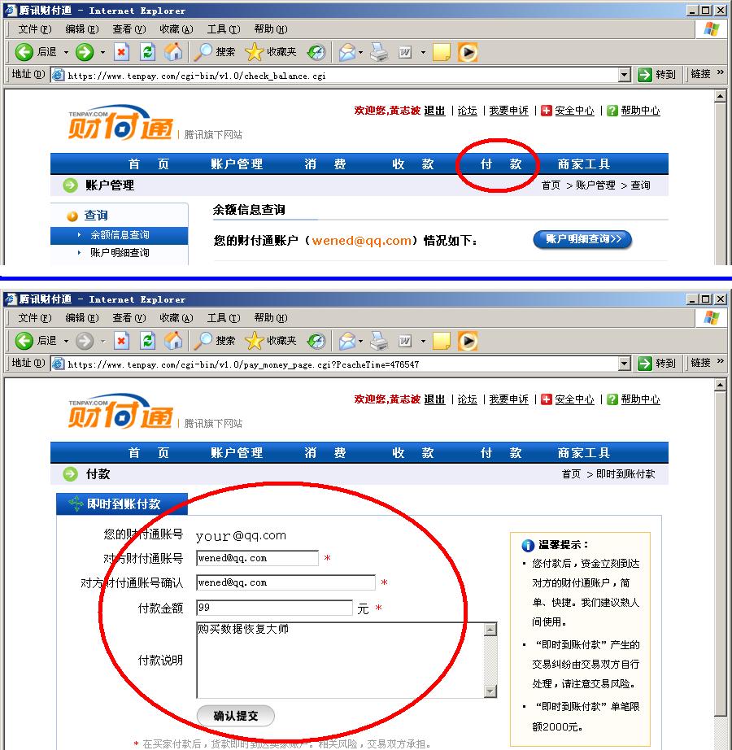Open address bar dropdown in balance-query window
The height and width of the screenshot is (750, 732).
point(624,75)
